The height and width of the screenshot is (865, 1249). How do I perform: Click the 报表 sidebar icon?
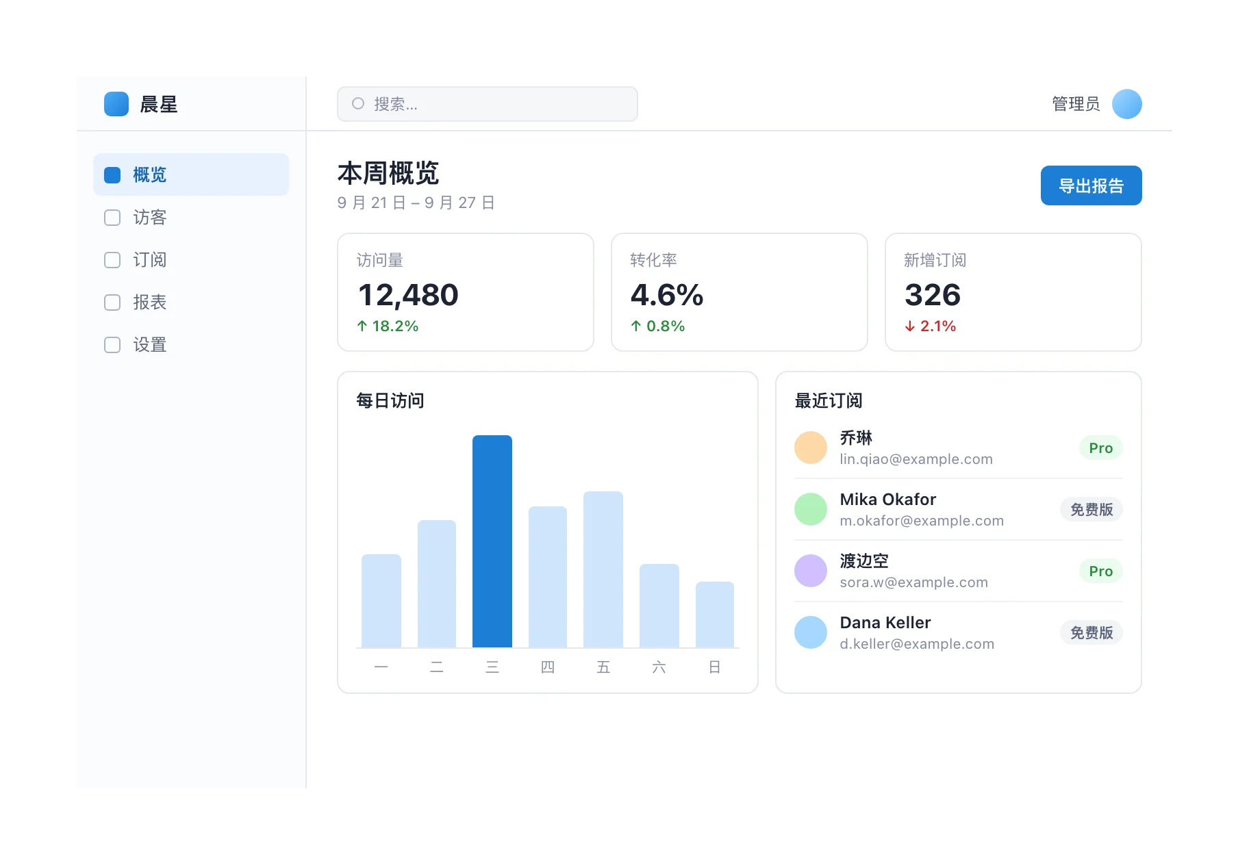pos(112,302)
